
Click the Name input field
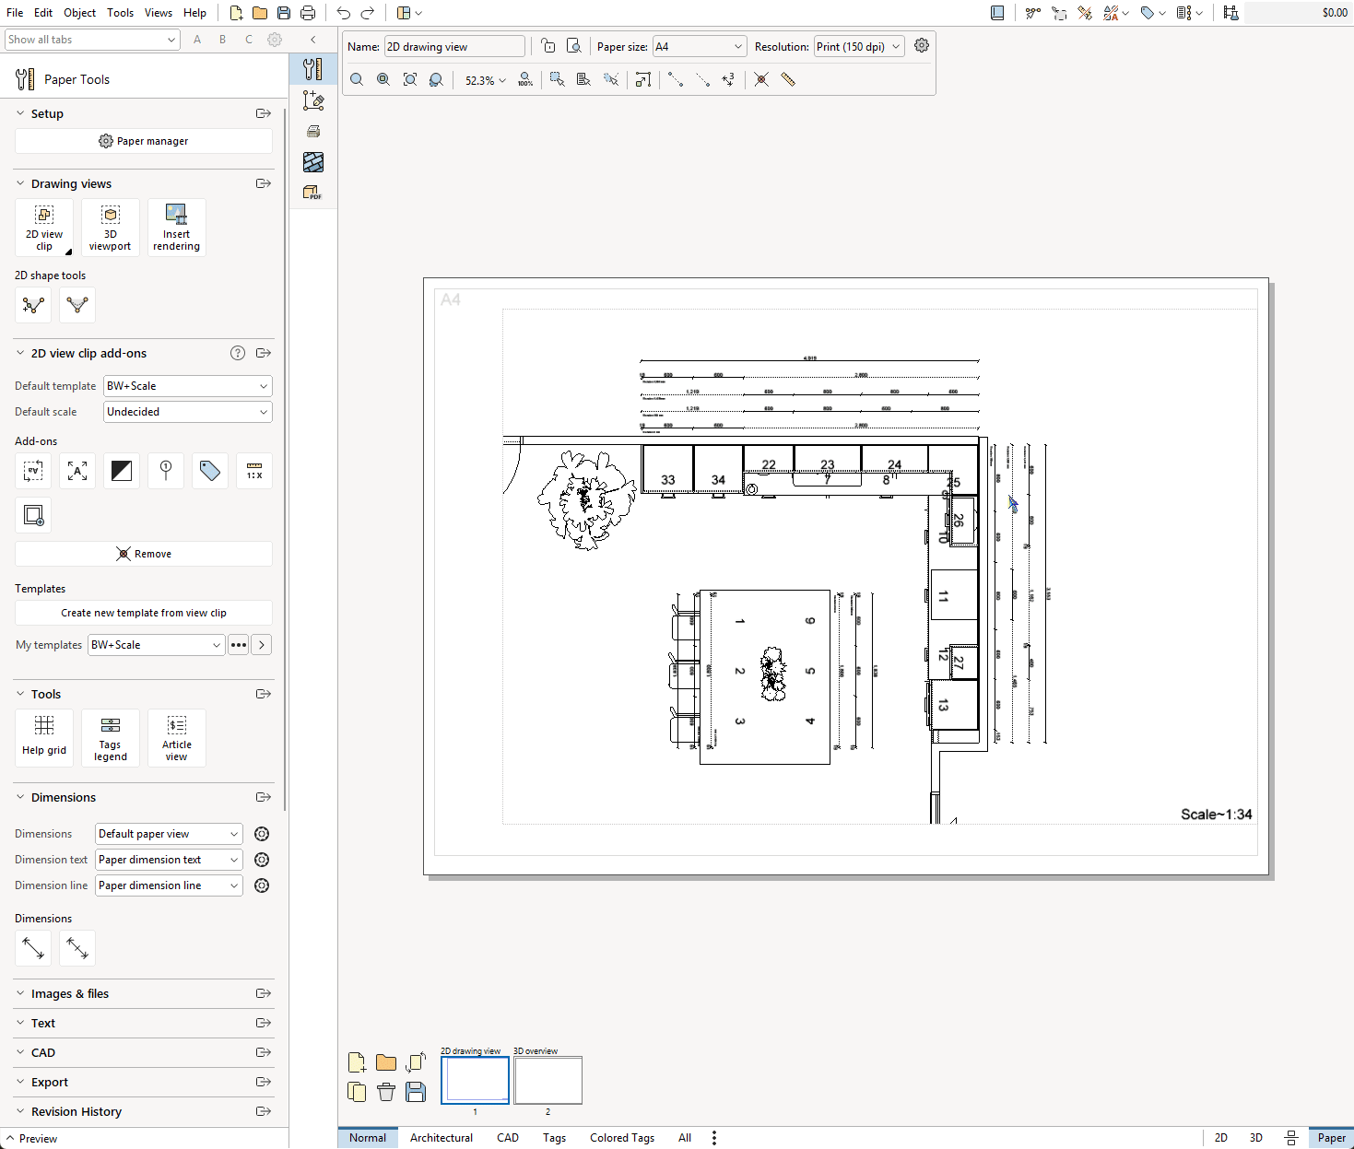[x=454, y=47]
